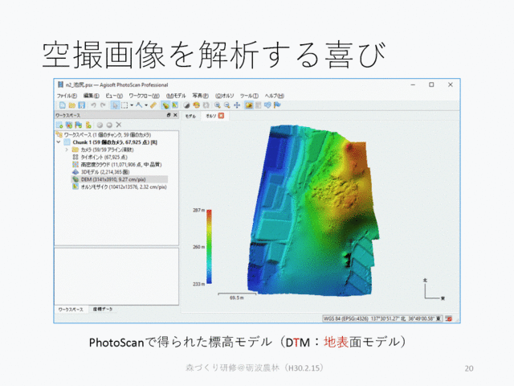This screenshot has width=514, height=386.
Task: Click the WGS 84 coordinate status field
Action: pyautogui.click(x=382, y=318)
